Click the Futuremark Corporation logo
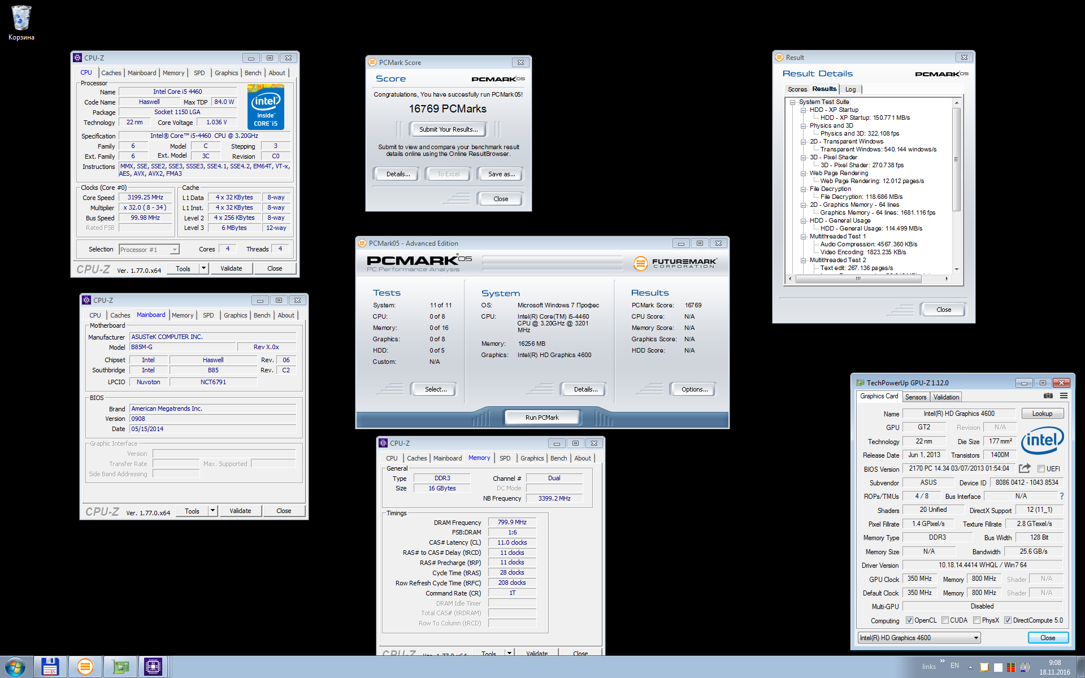 [x=676, y=263]
